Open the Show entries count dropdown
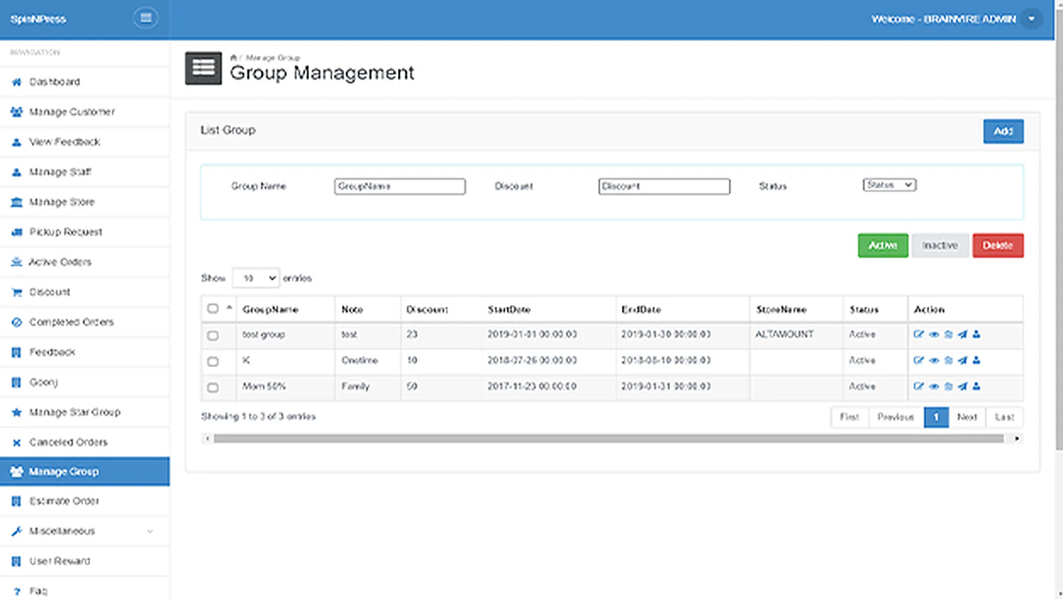 pyautogui.click(x=256, y=278)
